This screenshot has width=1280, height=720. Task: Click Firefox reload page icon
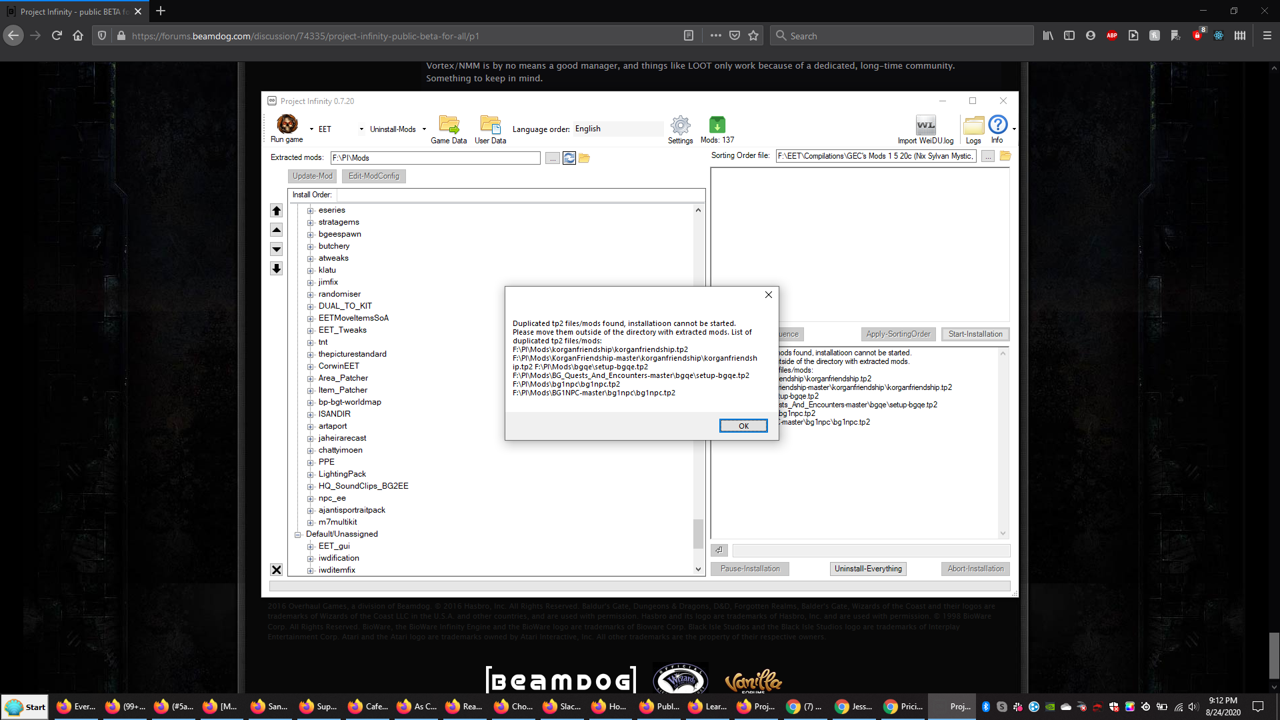coord(57,36)
